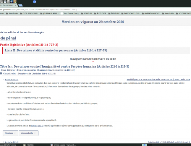Click 'Le génocide est puni de la réclusion' sentence
191x146 pixels.
(31, 120)
